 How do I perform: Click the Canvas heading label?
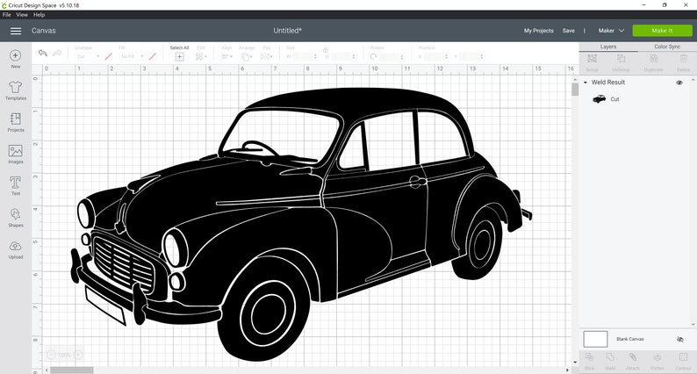(x=44, y=31)
